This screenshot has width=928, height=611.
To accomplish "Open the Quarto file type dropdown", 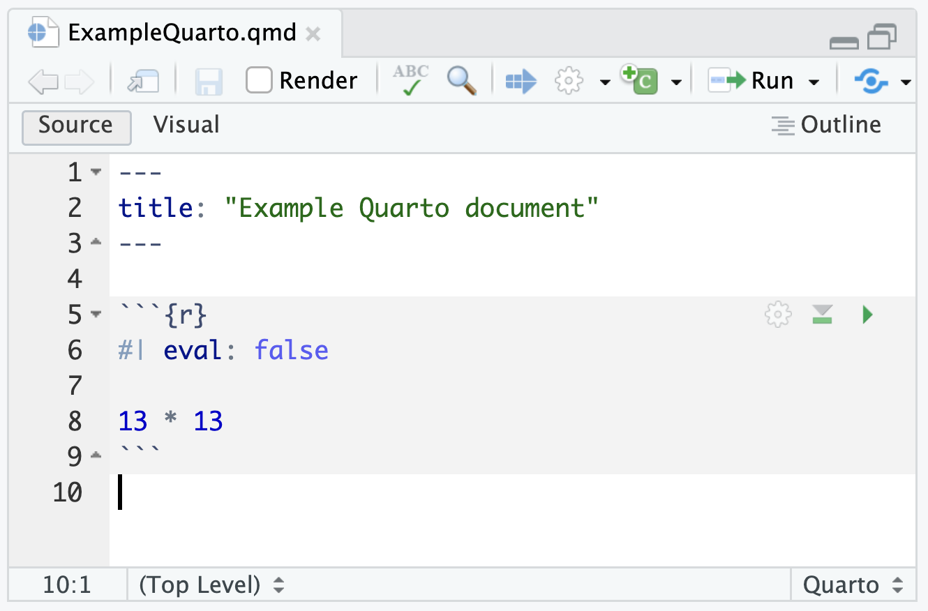I will point(852,585).
